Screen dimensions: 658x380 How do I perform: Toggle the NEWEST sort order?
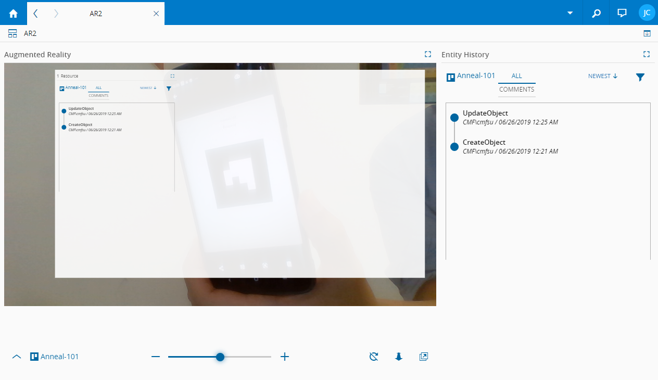(x=602, y=76)
